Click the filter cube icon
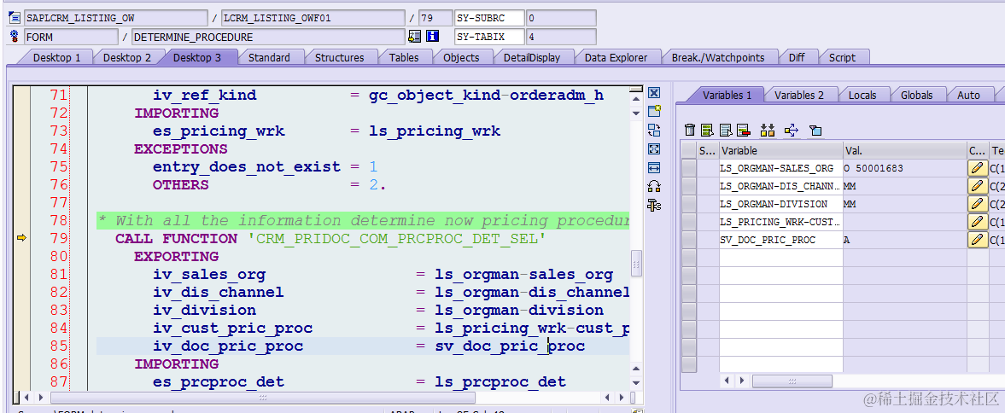 815,131
